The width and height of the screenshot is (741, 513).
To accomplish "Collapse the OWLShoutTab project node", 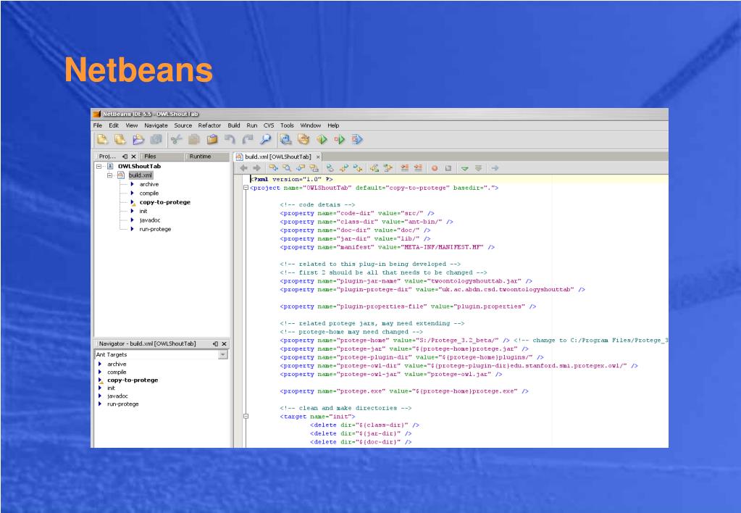I will [99, 167].
